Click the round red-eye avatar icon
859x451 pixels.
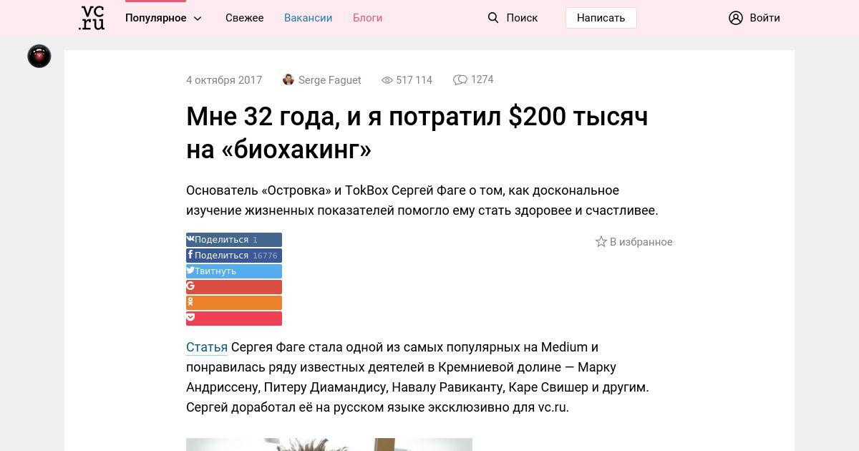39,56
